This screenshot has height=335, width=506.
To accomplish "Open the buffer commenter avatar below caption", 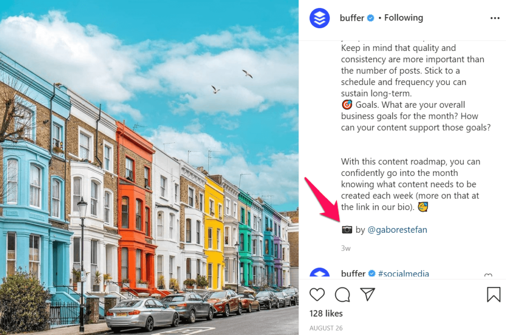I will tap(320, 273).
